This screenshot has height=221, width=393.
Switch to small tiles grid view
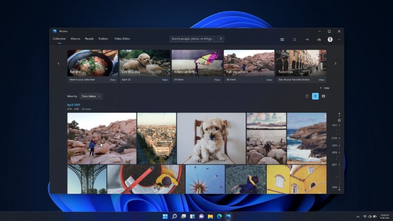(323, 96)
